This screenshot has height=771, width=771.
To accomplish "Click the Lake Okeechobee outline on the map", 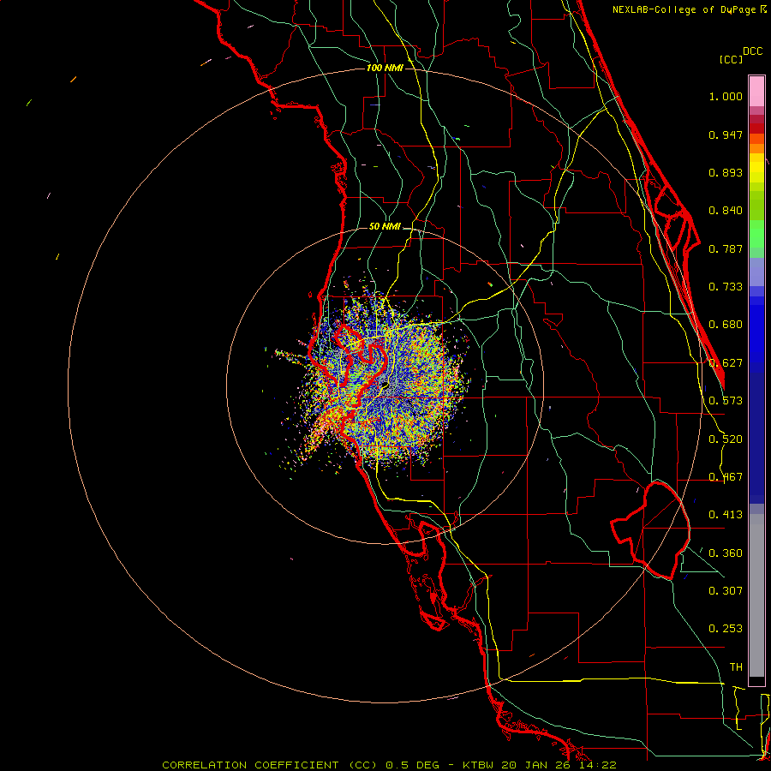I will point(650,530).
